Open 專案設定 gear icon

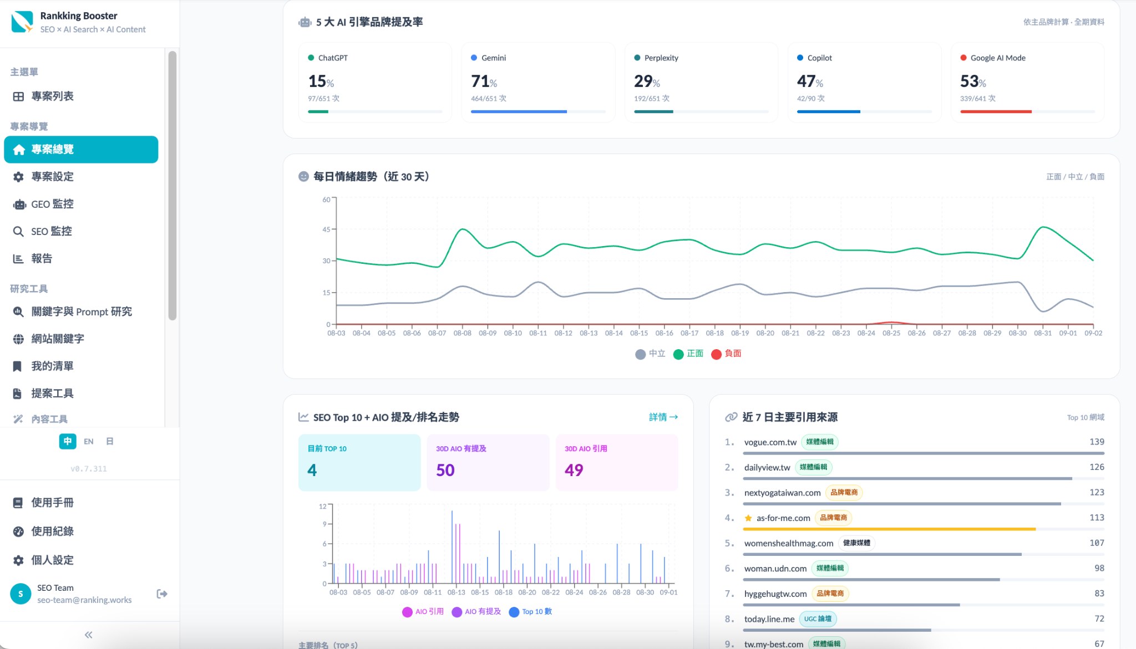[18, 177]
